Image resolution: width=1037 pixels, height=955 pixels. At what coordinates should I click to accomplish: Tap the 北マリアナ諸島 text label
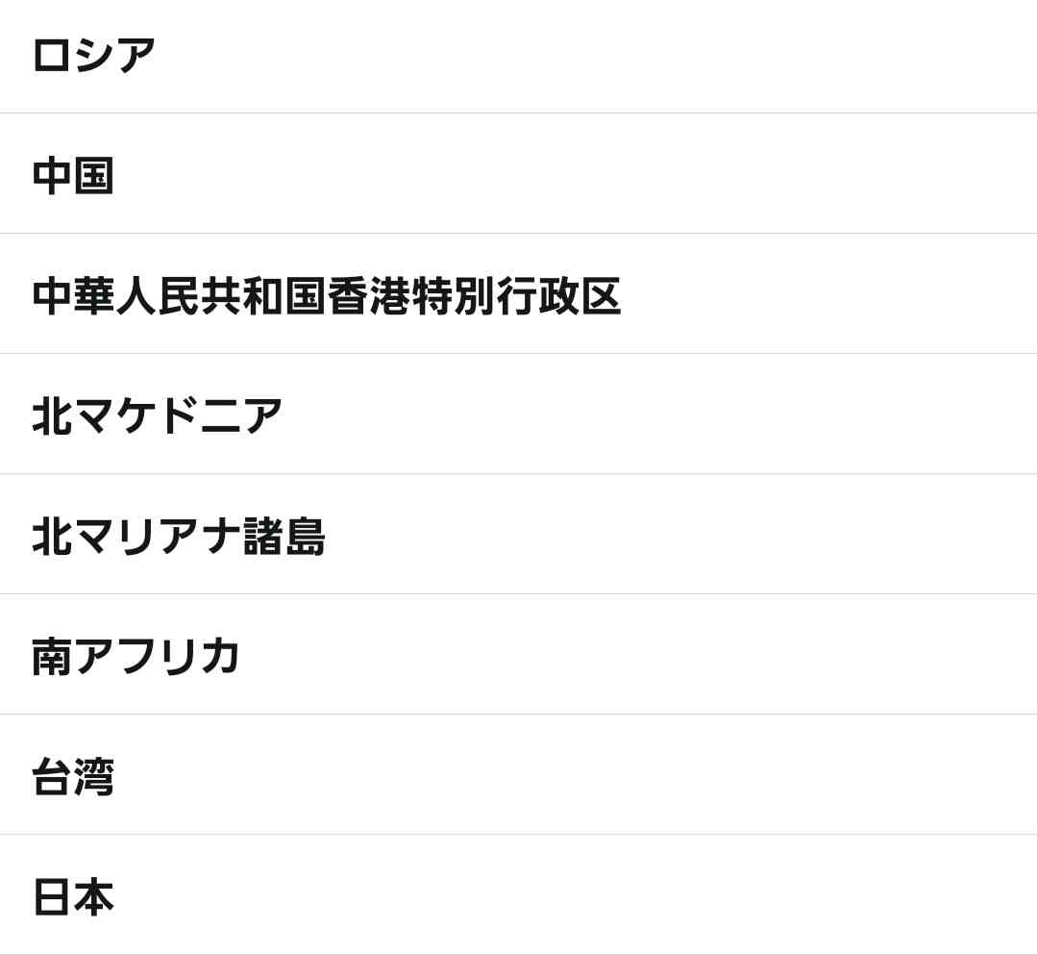point(179,536)
